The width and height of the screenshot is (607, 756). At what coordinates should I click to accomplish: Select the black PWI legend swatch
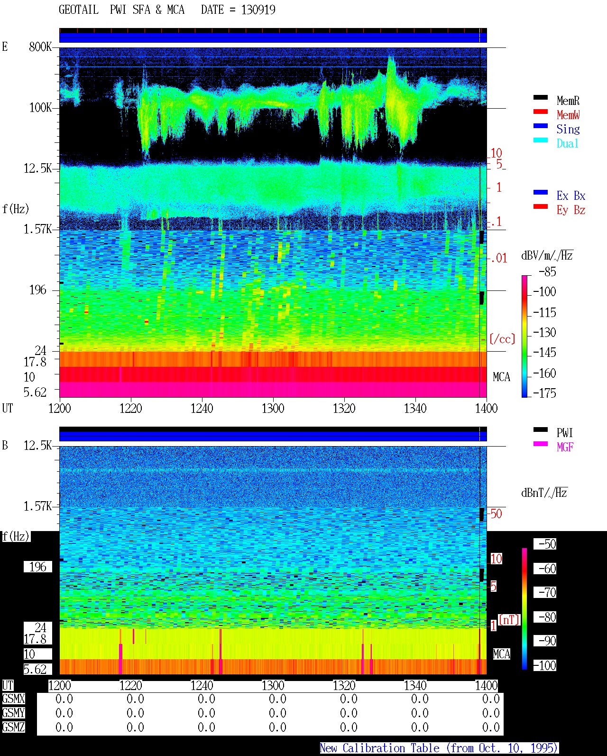[541, 429]
